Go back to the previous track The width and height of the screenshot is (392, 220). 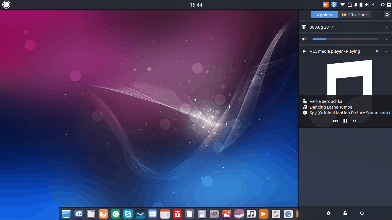[x=335, y=121]
